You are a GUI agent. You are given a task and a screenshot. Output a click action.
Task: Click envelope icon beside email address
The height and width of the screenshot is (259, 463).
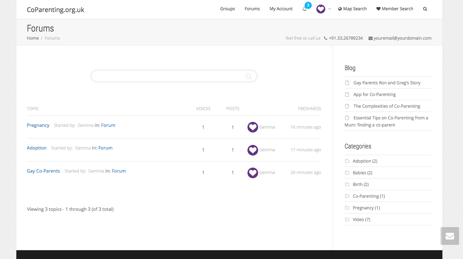[x=370, y=38]
